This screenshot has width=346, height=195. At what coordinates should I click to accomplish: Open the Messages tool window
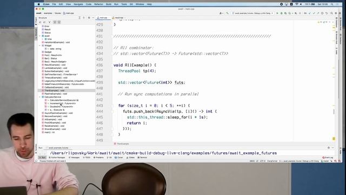(74, 158)
